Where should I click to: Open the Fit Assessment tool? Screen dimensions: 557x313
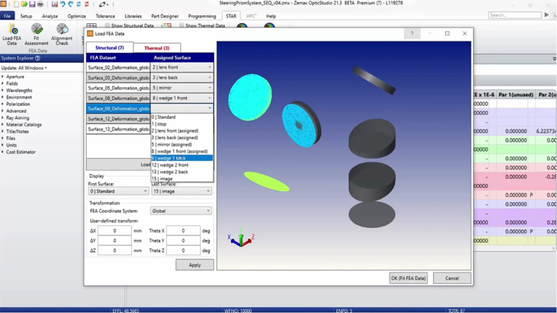(x=36, y=35)
